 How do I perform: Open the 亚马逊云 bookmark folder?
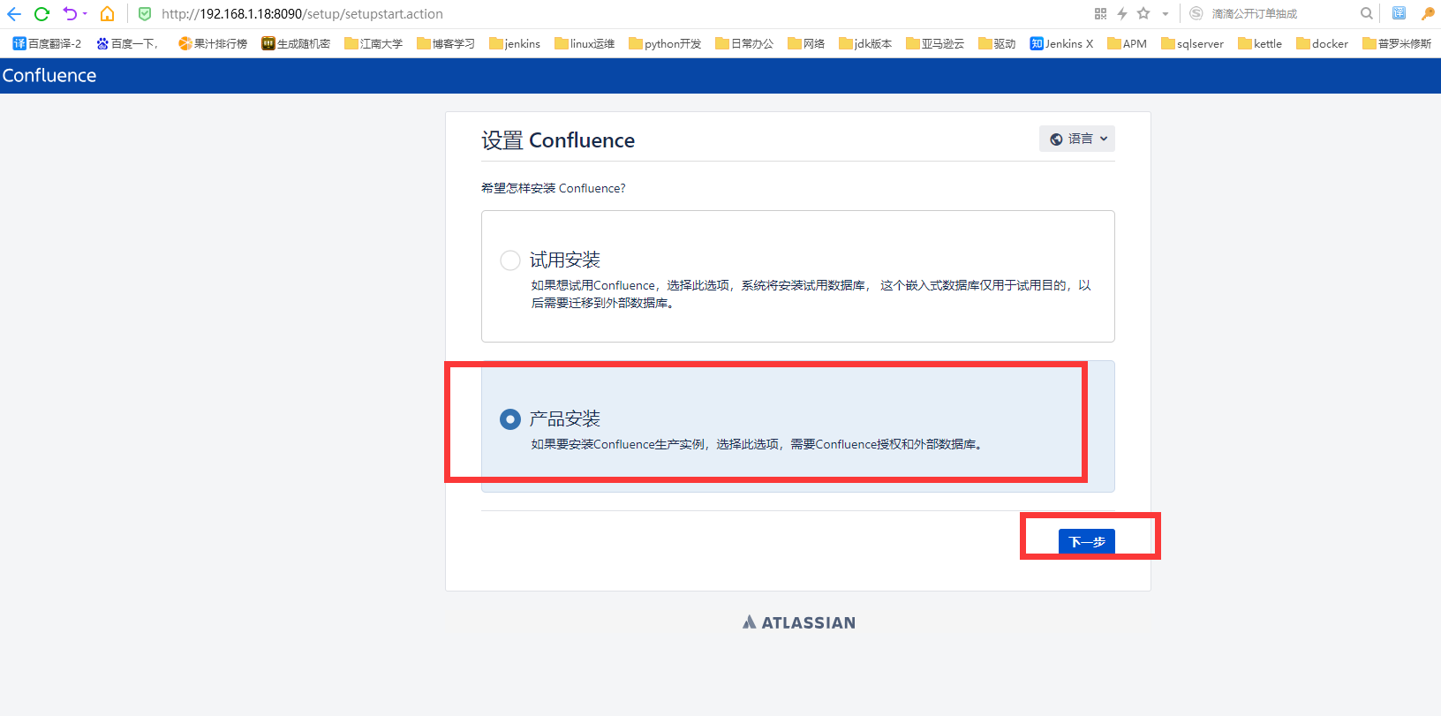click(935, 43)
